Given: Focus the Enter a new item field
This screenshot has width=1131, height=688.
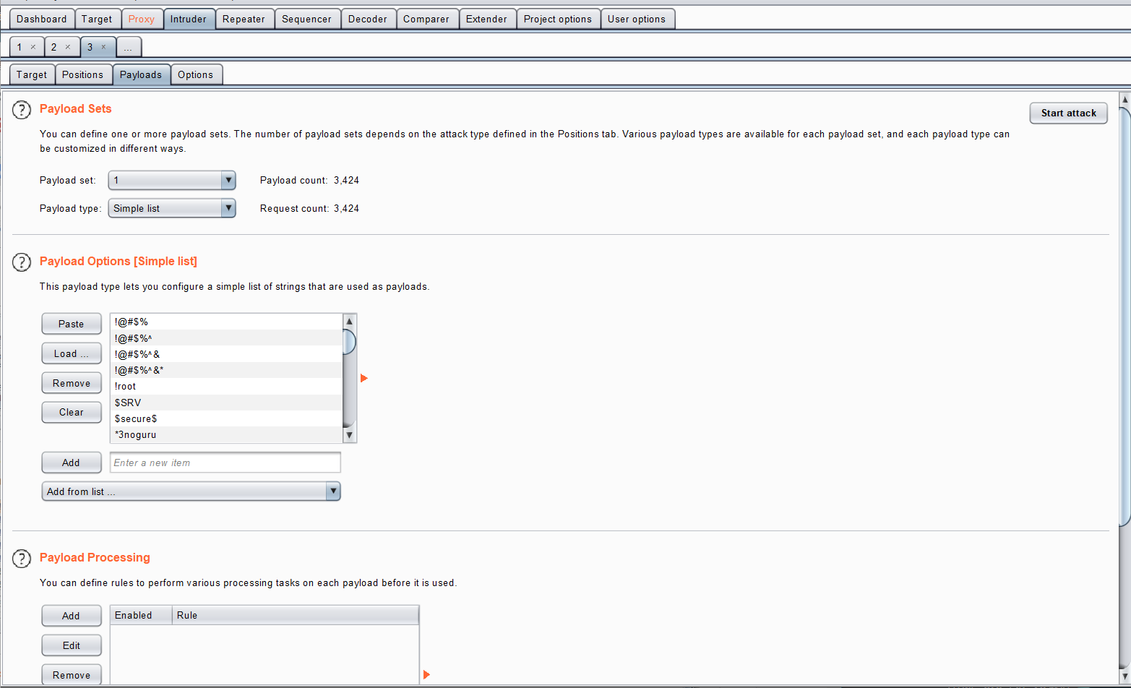Looking at the screenshot, I should pyautogui.click(x=225, y=463).
